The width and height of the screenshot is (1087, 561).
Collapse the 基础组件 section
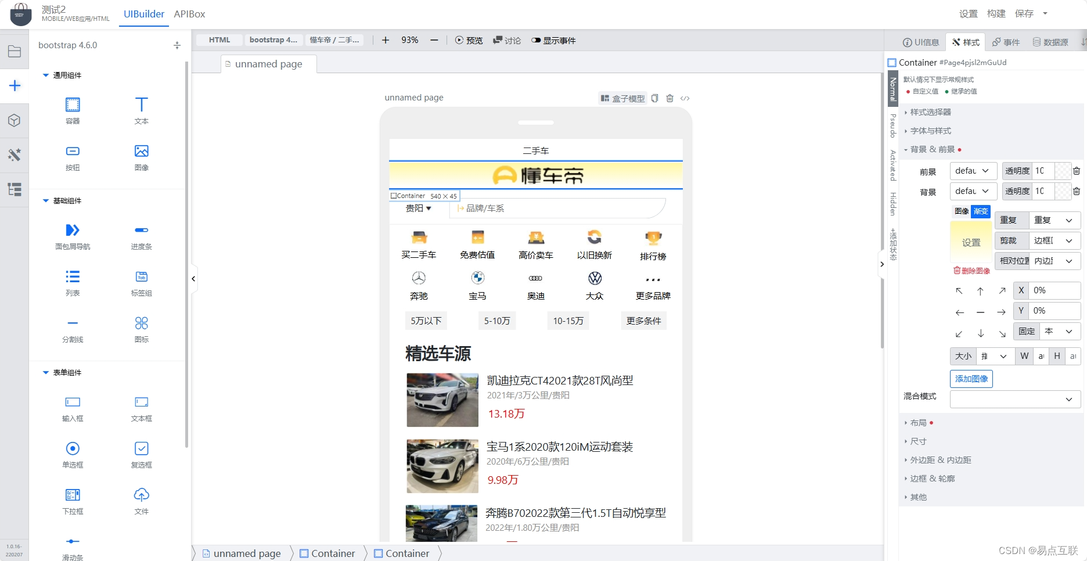[x=62, y=200]
